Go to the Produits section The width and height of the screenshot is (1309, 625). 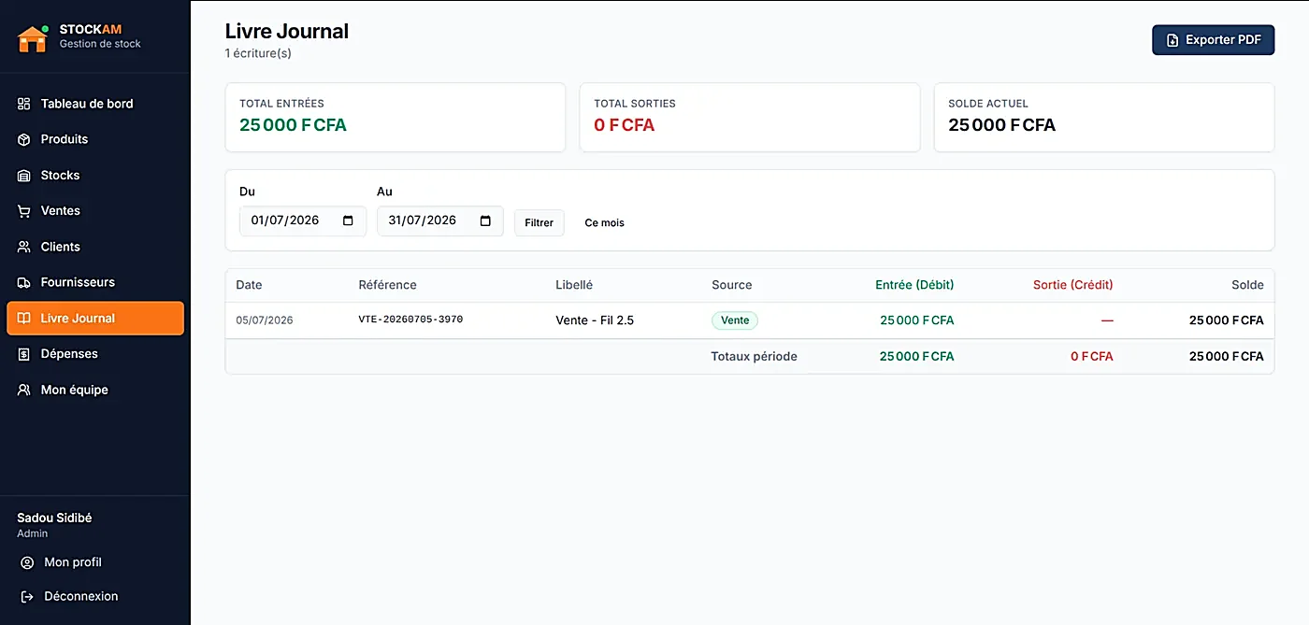(95, 139)
